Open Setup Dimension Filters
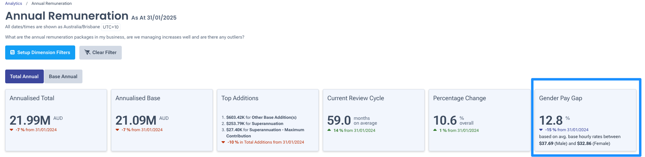 [x=40, y=52]
